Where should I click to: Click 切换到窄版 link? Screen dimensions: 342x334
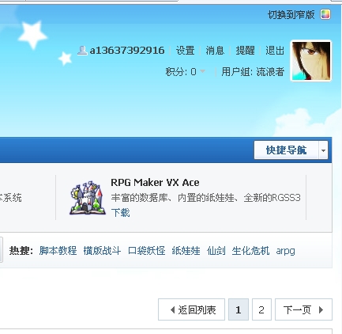[x=291, y=14]
